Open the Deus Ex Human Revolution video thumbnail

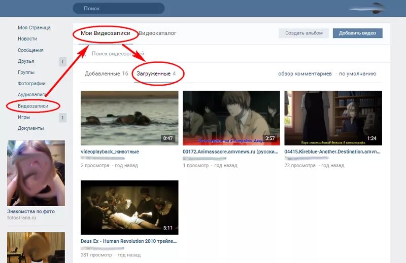tap(129, 207)
